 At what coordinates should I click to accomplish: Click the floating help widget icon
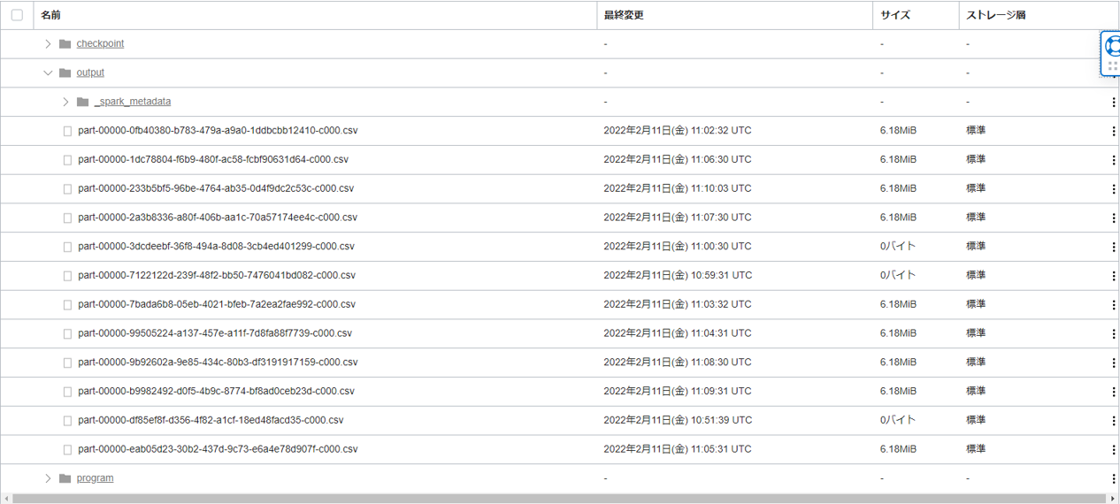[1111, 46]
